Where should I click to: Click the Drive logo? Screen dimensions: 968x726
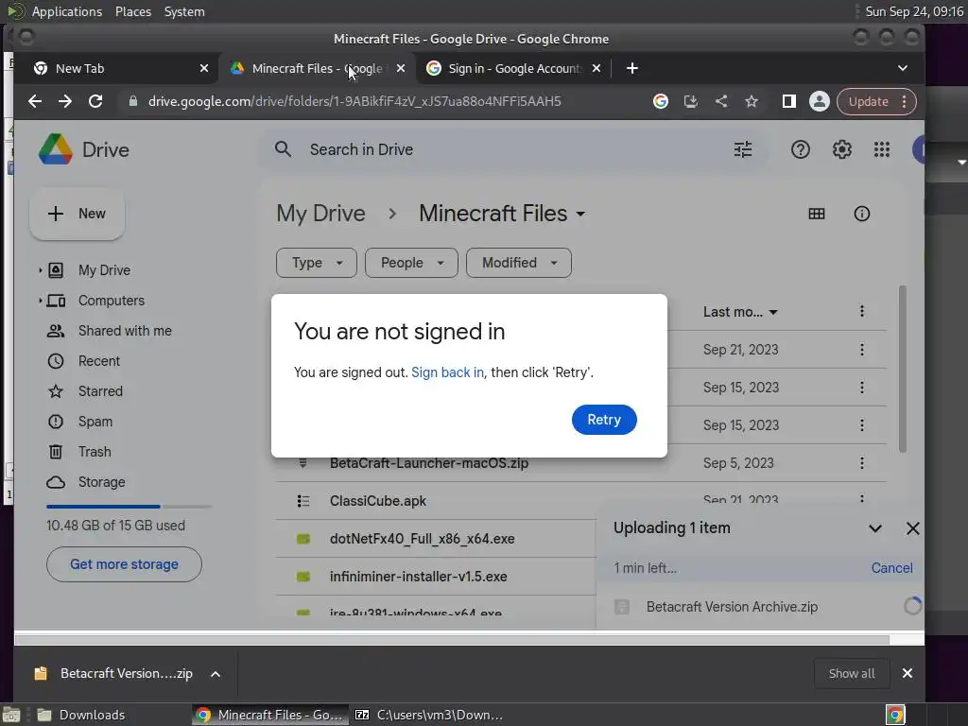pyautogui.click(x=84, y=149)
